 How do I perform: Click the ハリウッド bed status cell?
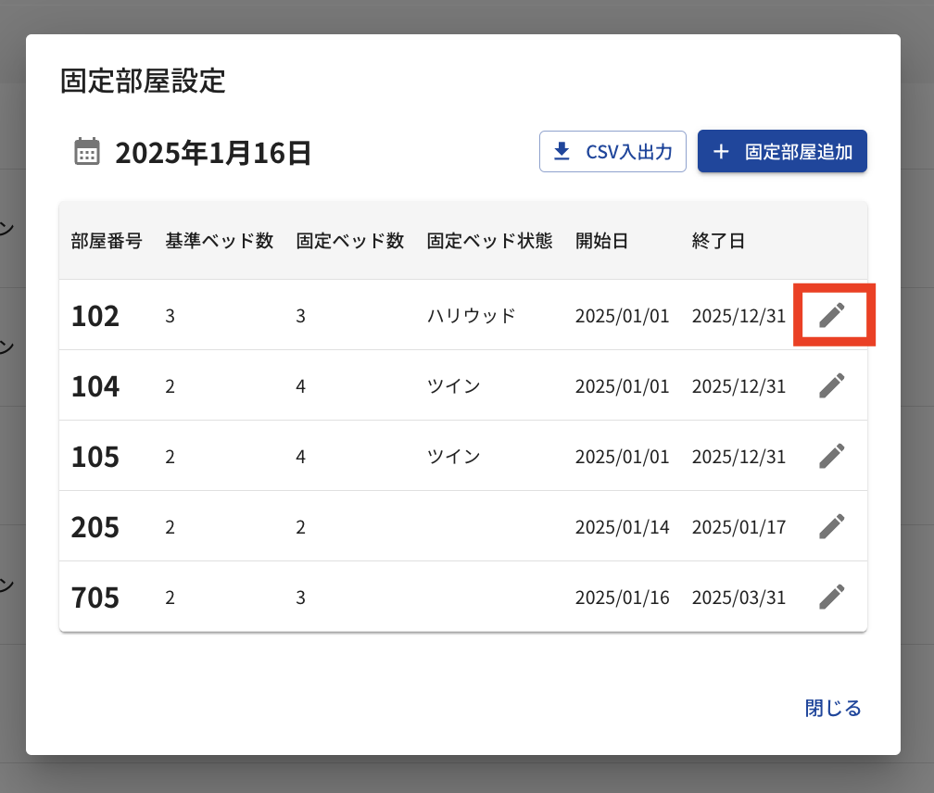click(x=471, y=316)
